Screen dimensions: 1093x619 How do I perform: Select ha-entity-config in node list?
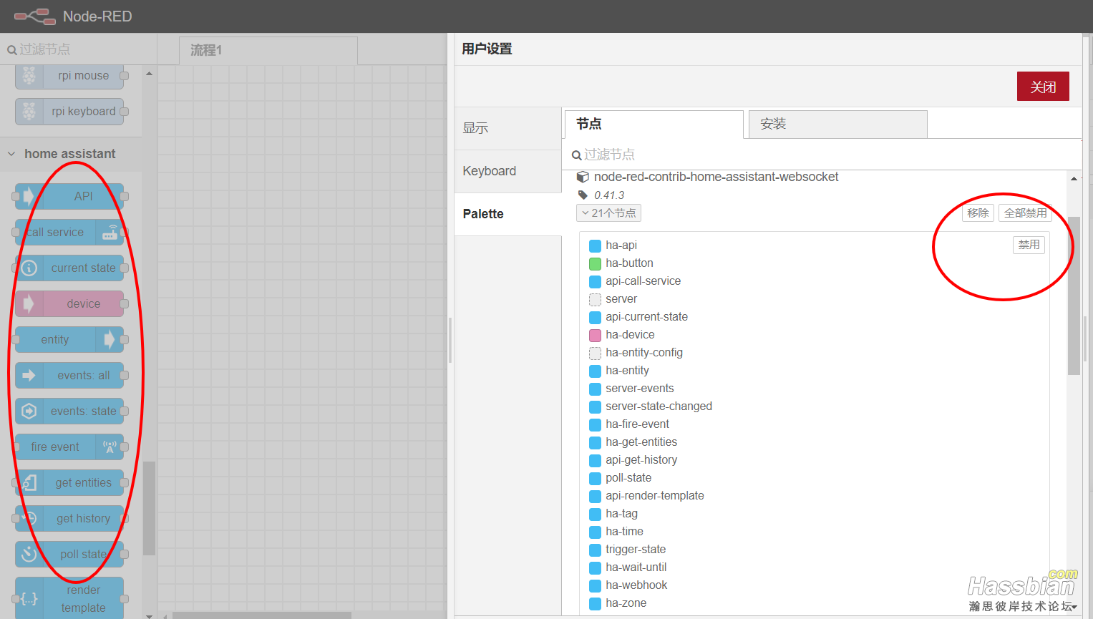[x=643, y=353]
